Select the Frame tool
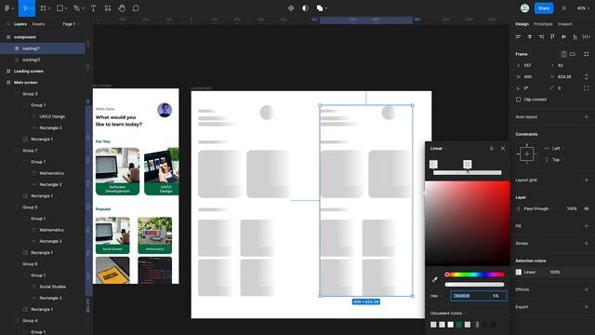Viewport: 595px width, 335px height. click(44, 8)
